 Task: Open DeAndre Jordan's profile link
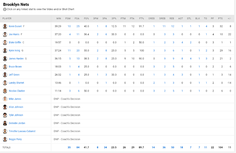tap(17, 123)
